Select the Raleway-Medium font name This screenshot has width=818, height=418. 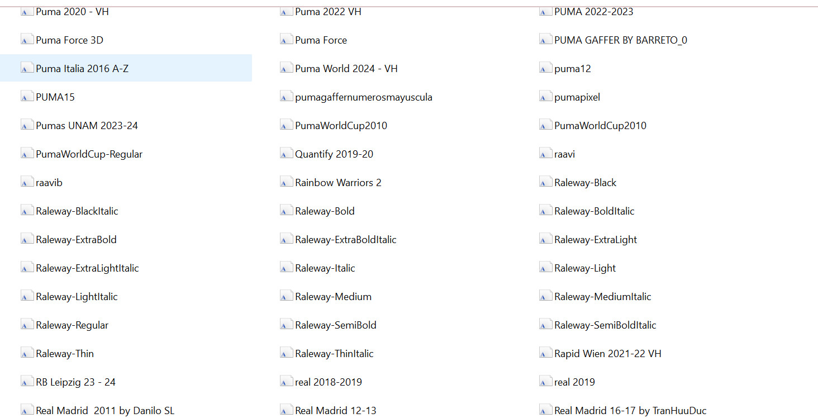pyautogui.click(x=333, y=296)
